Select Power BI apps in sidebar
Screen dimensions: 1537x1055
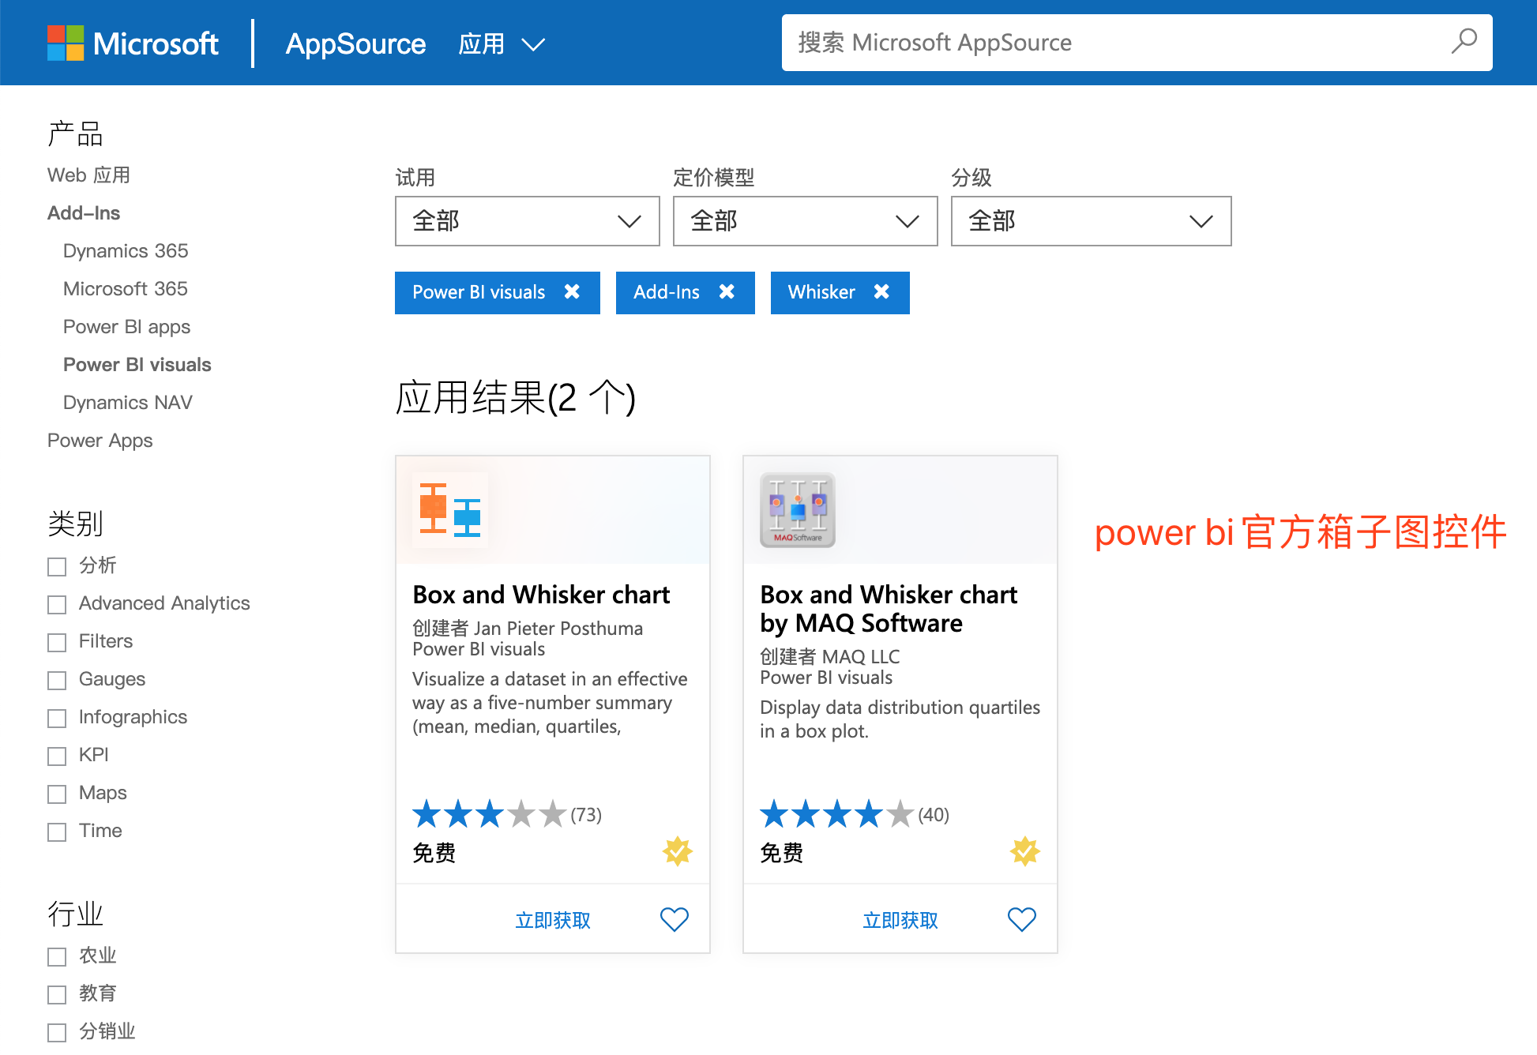point(126,327)
